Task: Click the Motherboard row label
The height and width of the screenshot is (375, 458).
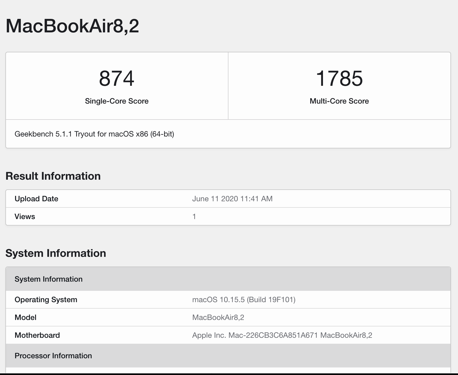Action: coord(37,335)
